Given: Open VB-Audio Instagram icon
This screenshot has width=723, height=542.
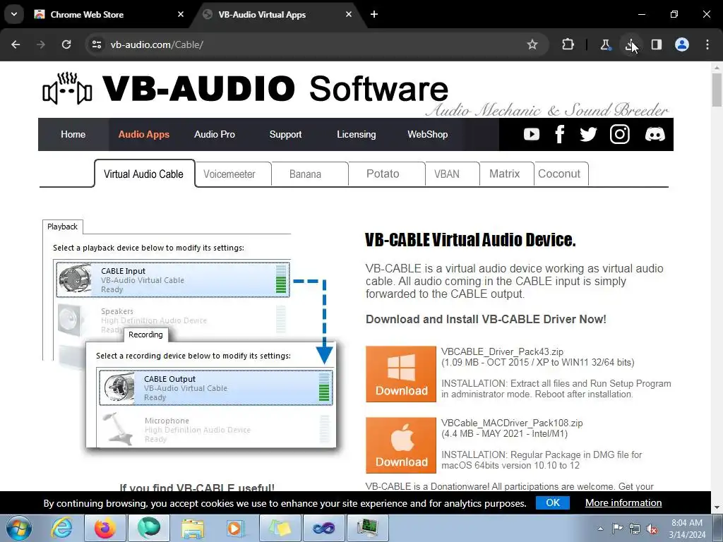Looking at the screenshot, I should [x=620, y=134].
